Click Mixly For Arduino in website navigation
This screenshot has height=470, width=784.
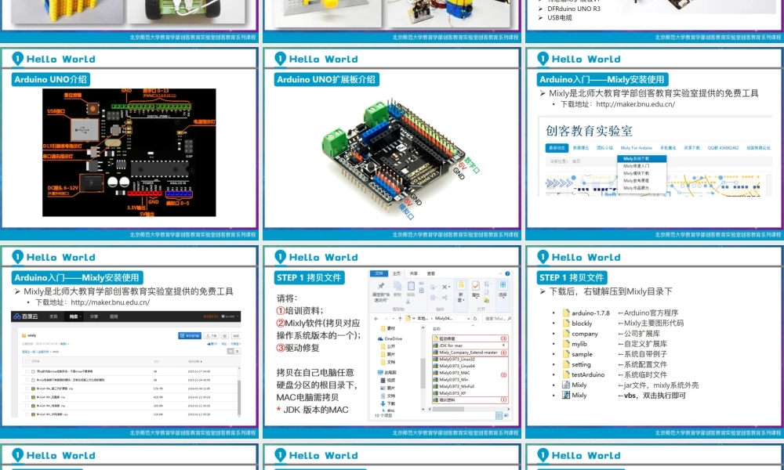(x=636, y=148)
